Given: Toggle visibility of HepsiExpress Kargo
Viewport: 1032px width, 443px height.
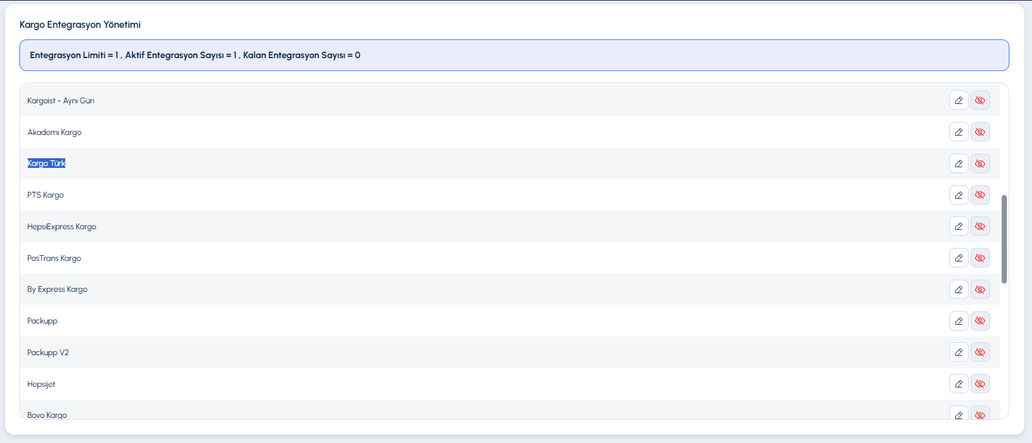Looking at the screenshot, I should point(980,226).
